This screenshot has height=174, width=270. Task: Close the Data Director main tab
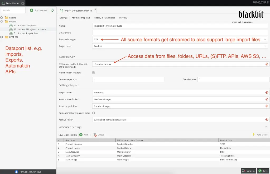click(23, 3)
